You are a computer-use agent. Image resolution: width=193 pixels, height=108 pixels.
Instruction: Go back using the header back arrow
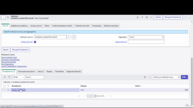click(3, 17)
